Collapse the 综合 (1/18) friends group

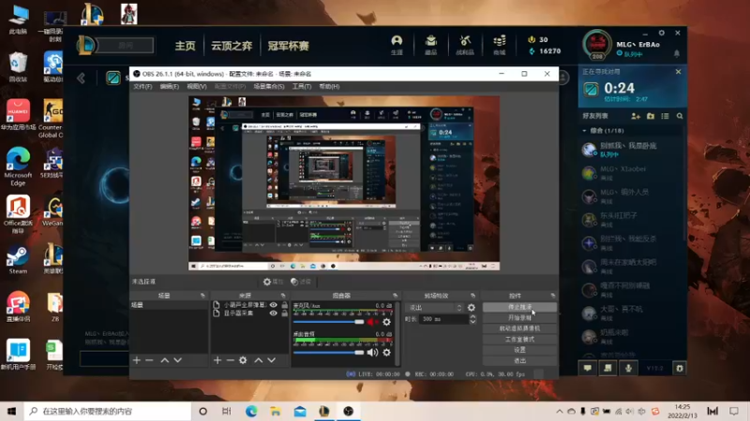584,130
